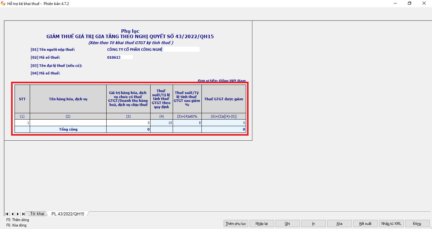This screenshot has width=432, height=229.
Task: Switch to the Tờ khai tab
Action: (37, 214)
